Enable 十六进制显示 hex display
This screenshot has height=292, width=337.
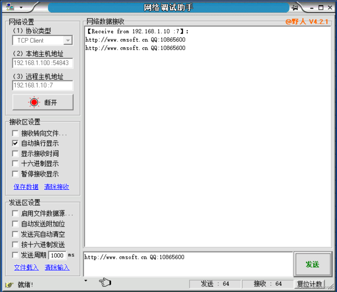[15, 164]
